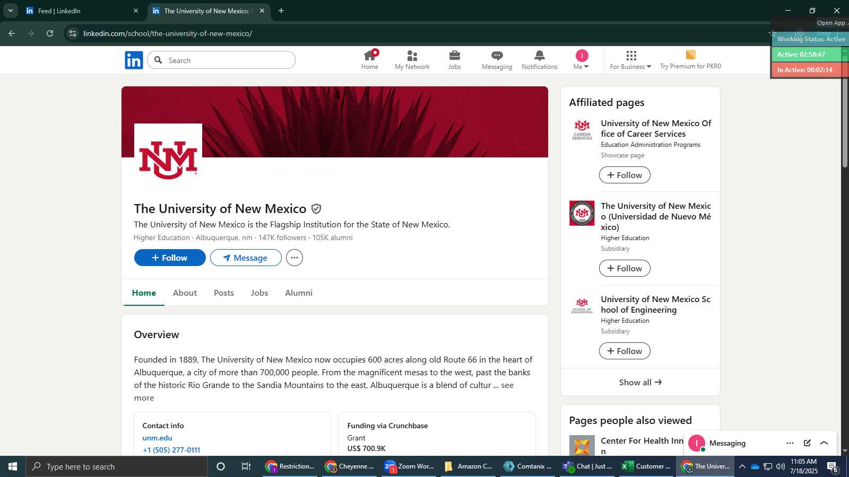
Task: Follow The University of New Mexico
Action: [x=170, y=258]
